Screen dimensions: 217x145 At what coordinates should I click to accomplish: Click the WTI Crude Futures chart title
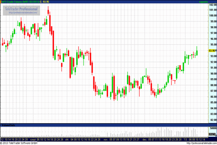[x=19, y=2]
